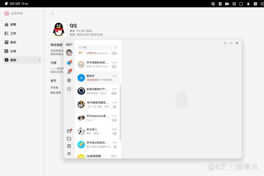Click 开发者 under 关于 section
Image resolution: width=264 pixels, height=176 pixels.
[x=54, y=88]
